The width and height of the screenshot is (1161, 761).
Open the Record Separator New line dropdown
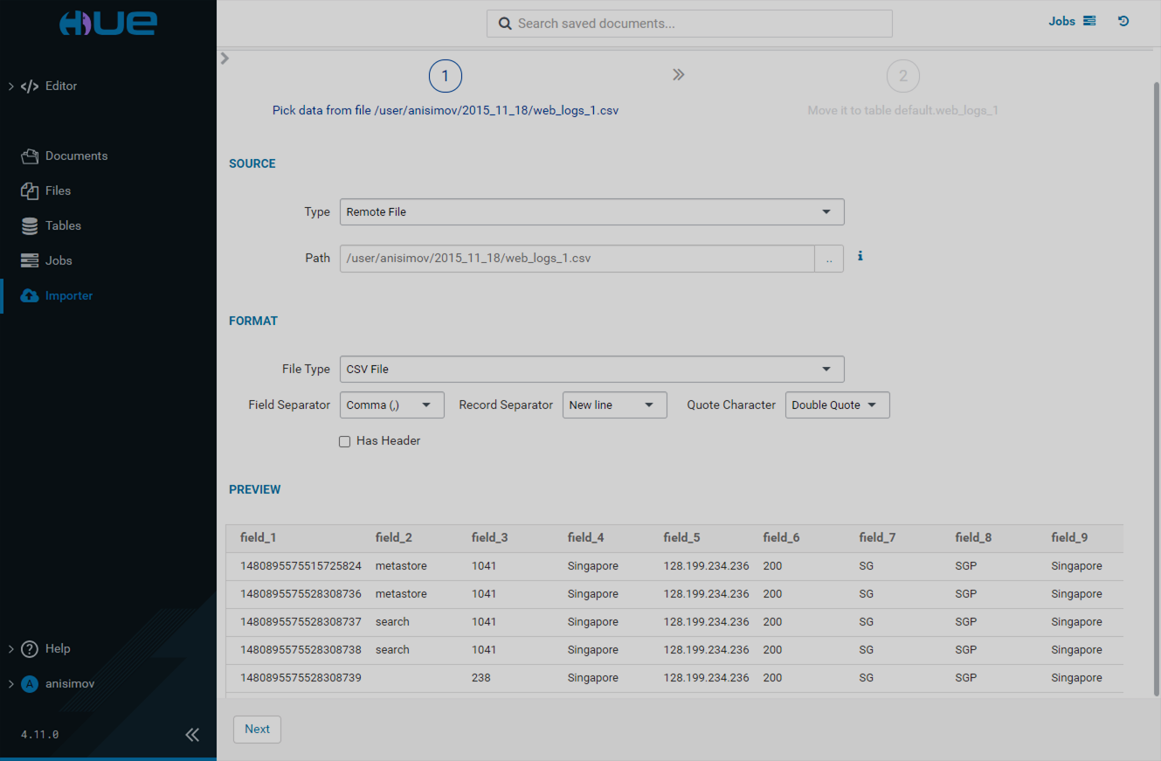pos(614,405)
